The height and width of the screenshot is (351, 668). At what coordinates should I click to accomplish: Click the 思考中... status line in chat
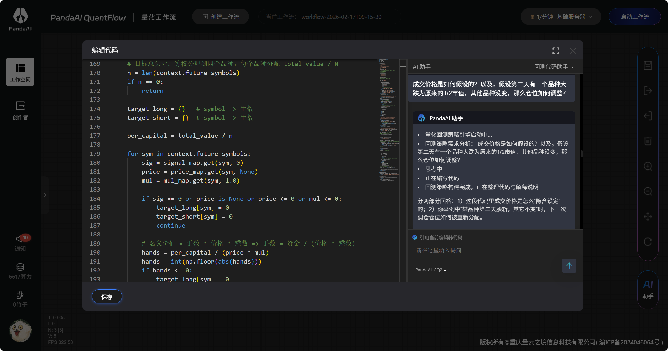[x=436, y=169]
